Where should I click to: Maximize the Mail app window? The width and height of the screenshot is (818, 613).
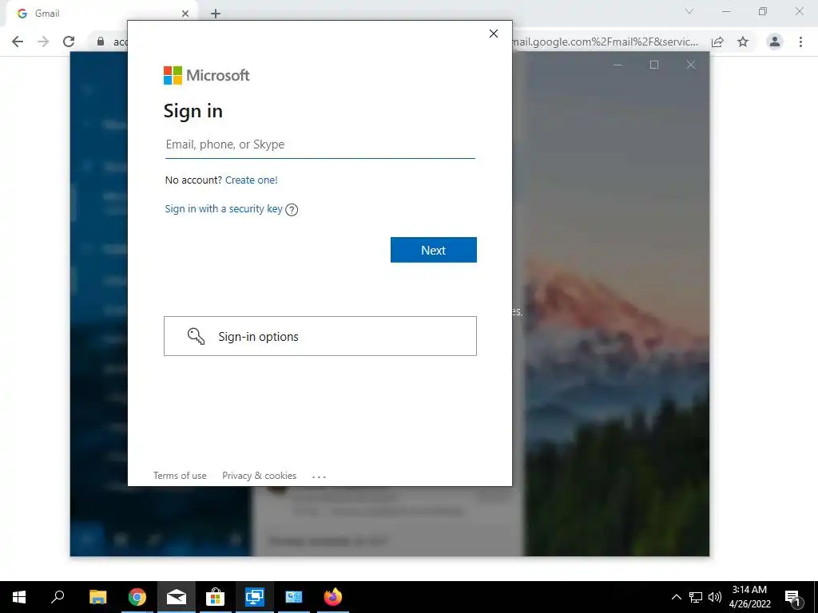point(654,65)
